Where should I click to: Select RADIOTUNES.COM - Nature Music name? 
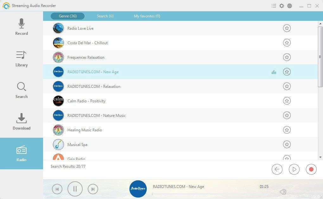pyautogui.click(x=96, y=116)
